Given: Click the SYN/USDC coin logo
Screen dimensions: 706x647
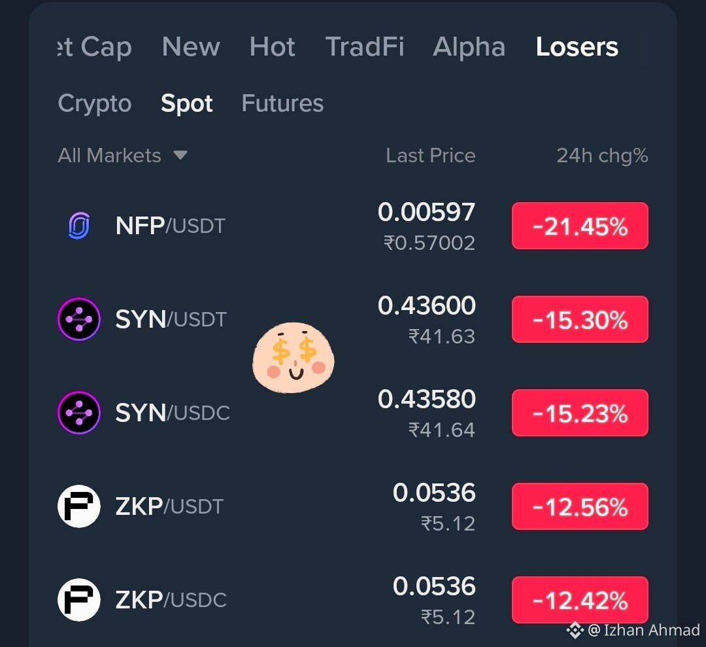Looking at the screenshot, I should [x=79, y=413].
